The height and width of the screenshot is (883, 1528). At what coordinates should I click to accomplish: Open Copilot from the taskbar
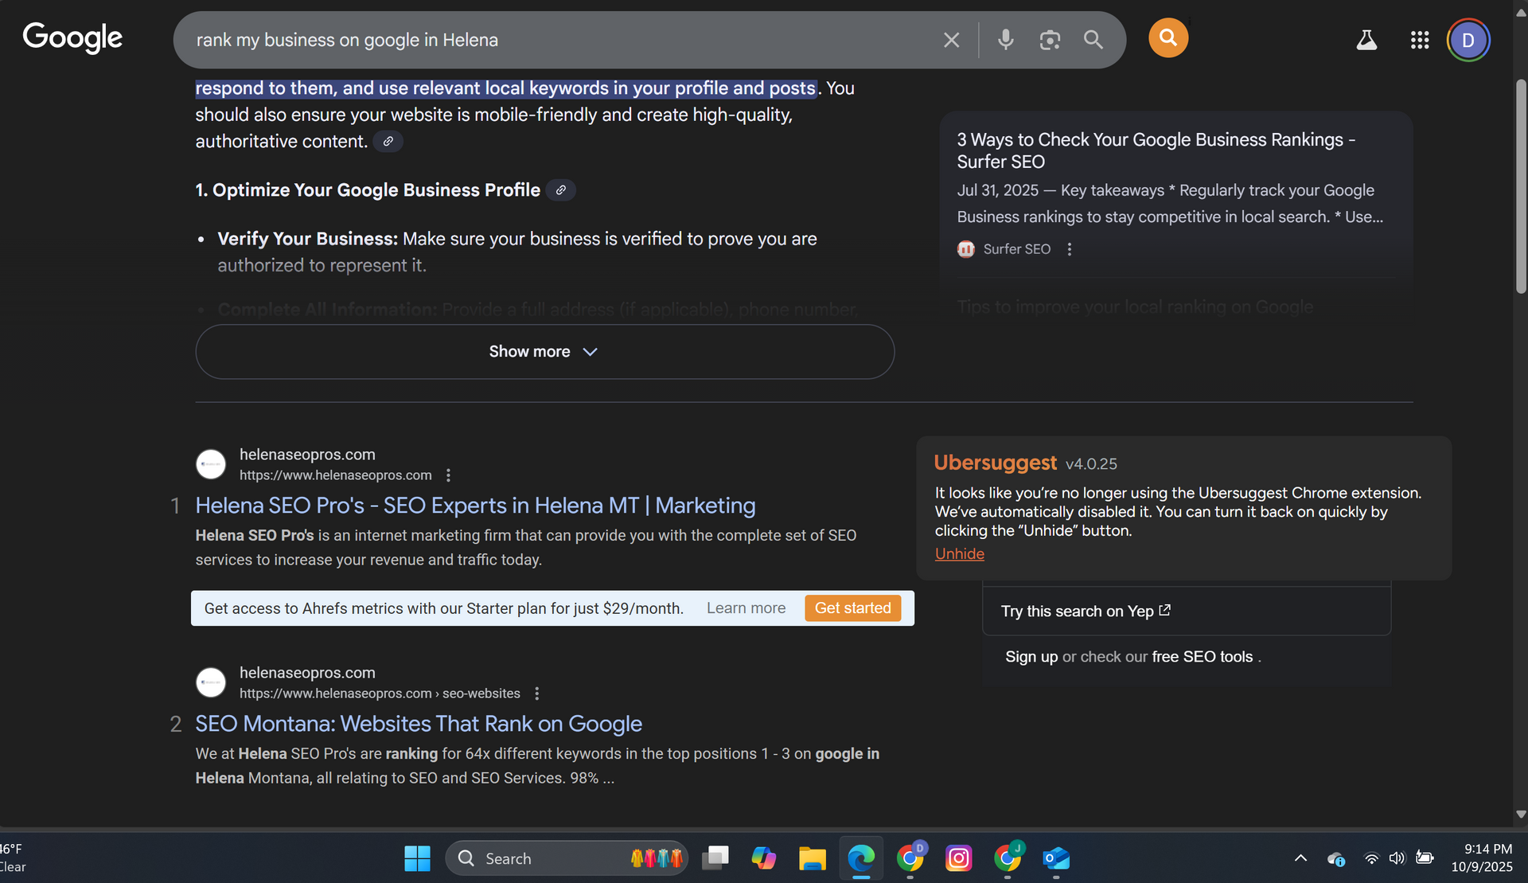click(763, 858)
